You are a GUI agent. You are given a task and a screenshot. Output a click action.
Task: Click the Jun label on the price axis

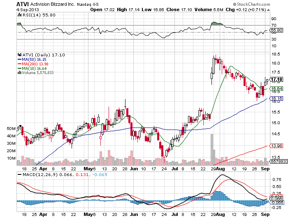(134, 169)
